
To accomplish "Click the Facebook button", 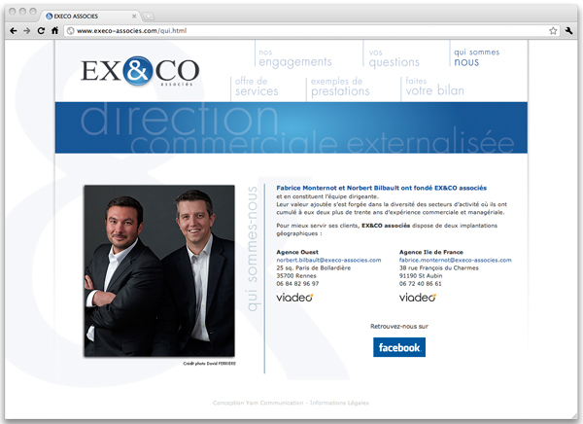I will point(399,347).
